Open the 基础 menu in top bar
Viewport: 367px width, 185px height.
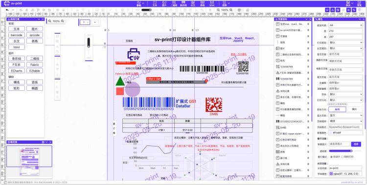coord(140,3)
